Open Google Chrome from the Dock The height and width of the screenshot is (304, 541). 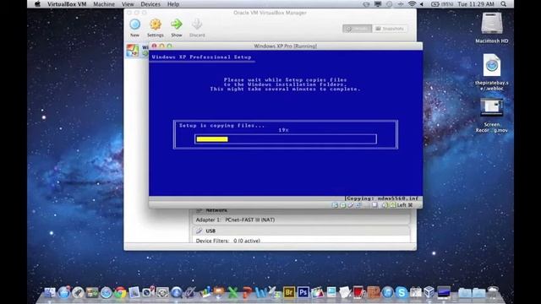coord(120,293)
